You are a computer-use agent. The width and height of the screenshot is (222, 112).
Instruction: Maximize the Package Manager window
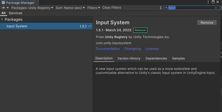[213, 2]
